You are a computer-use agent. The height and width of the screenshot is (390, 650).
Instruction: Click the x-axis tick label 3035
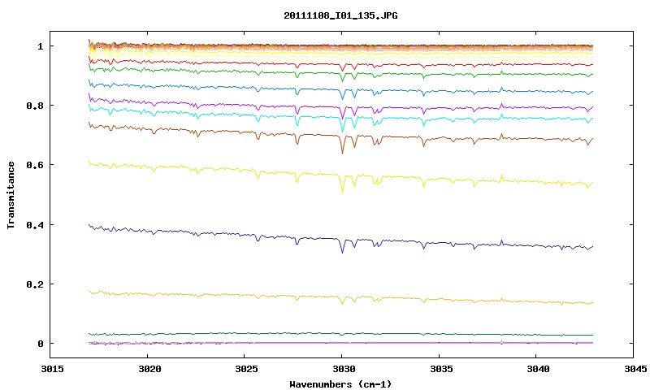(x=440, y=369)
